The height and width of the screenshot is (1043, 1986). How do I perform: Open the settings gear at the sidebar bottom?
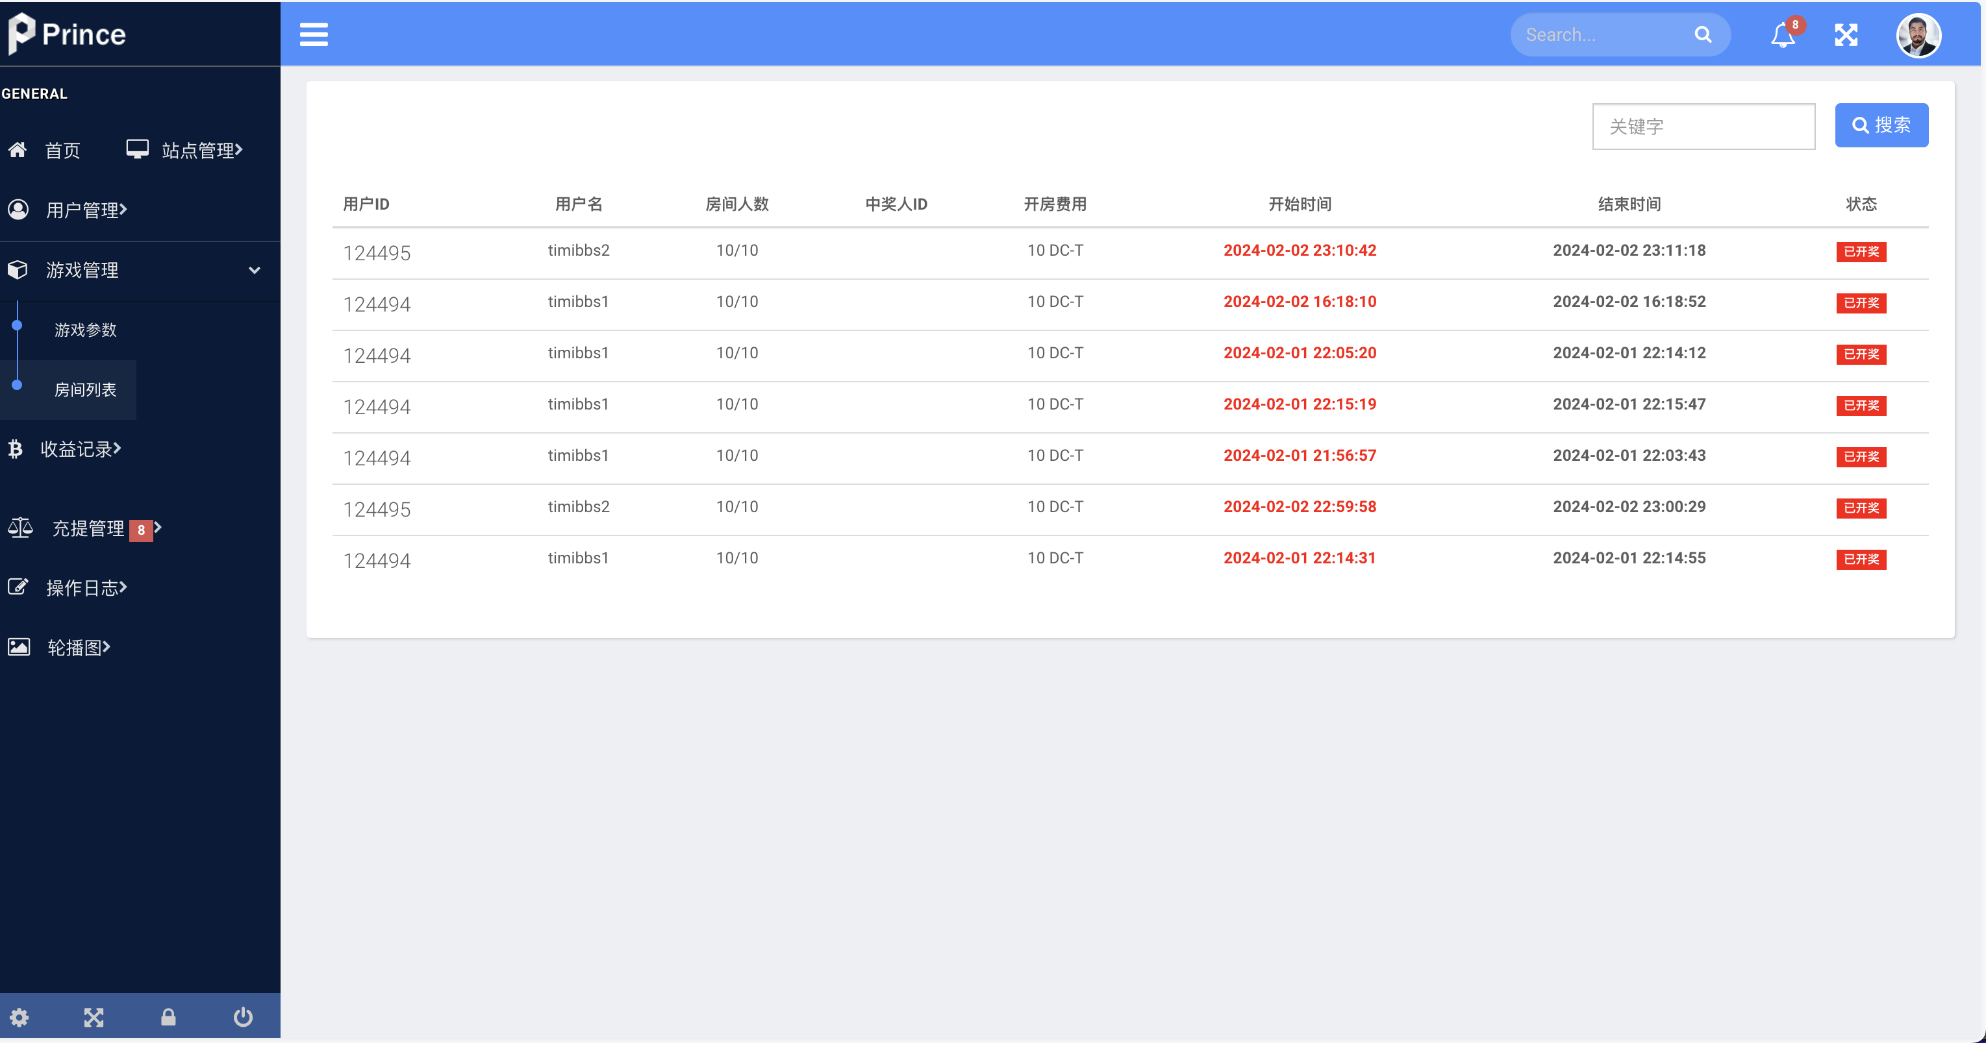[x=18, y=1017]
